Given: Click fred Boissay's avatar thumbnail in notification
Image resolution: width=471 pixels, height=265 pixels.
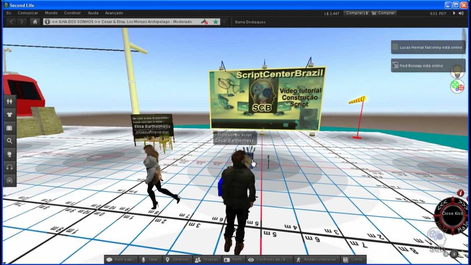Looking at the screenshot, I should (395, 66).
